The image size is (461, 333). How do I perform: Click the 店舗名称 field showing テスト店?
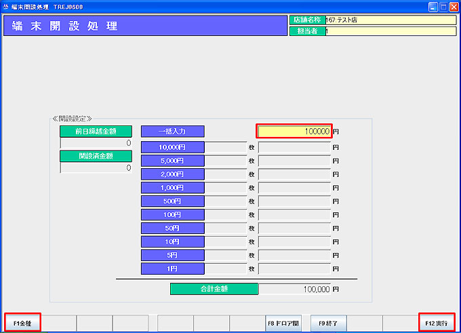point(390,20)
